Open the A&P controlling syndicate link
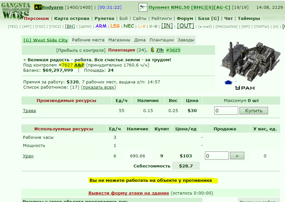 tap(79, 65)
